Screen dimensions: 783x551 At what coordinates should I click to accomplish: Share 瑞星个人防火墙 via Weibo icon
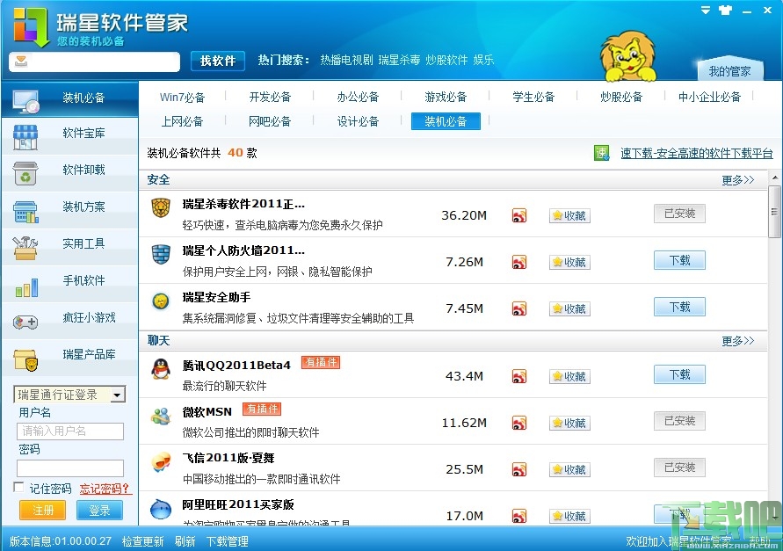point(519,262)
